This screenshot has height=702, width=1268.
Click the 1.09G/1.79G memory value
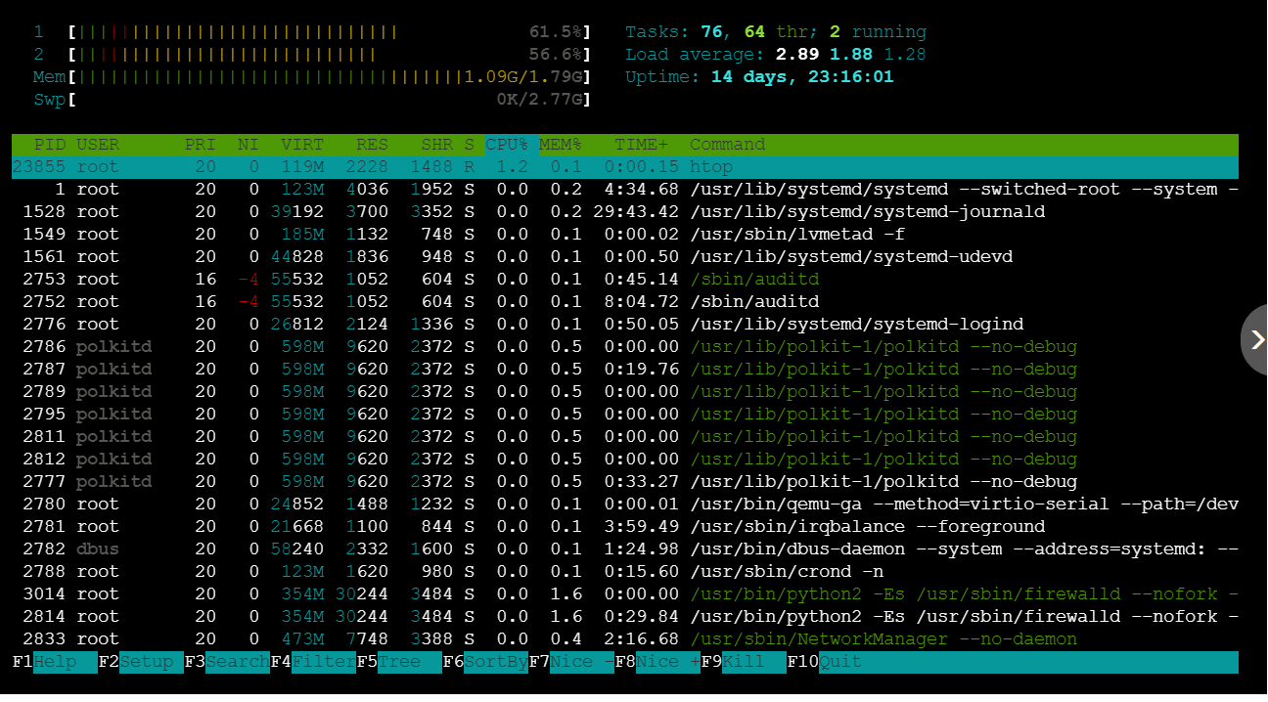point(523,77)
